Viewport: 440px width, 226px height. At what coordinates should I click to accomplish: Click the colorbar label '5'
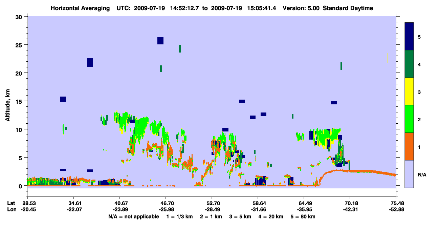(x=419, y=37)
